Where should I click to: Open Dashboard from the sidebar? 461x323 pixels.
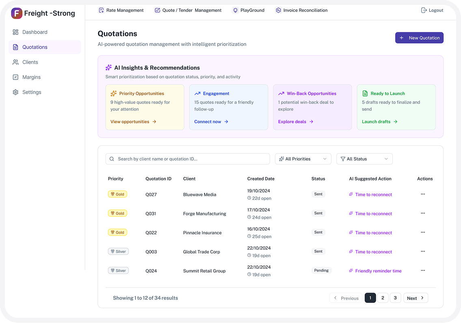[x=34, y=32]
